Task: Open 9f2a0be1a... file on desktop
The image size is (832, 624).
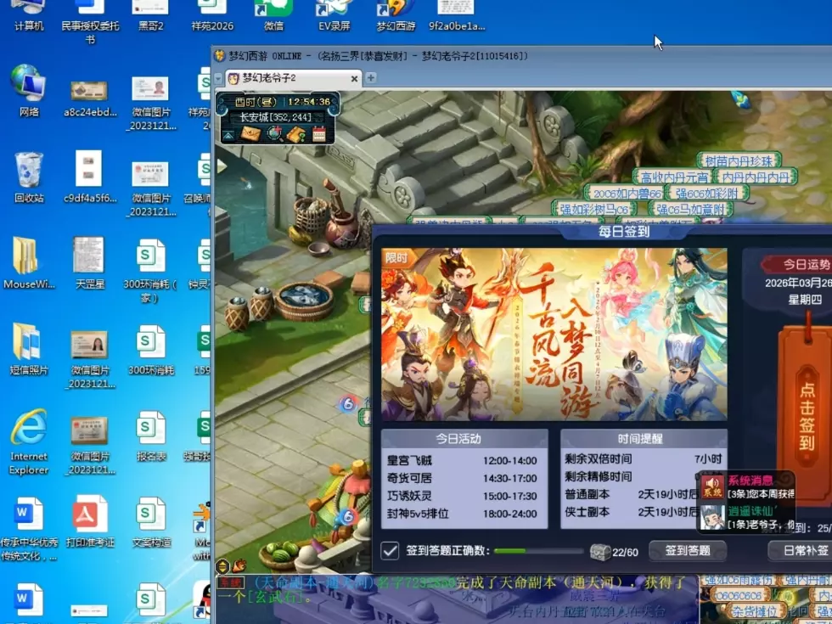Action: pyautogui.click(x=457, y=16)
